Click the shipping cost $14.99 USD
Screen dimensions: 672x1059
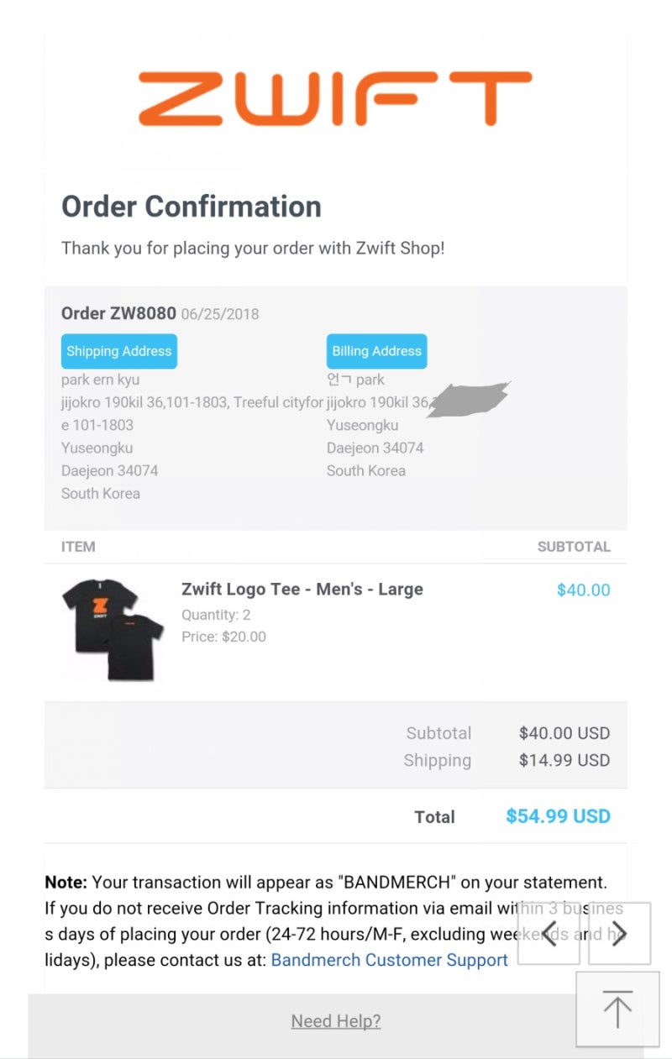click(564, 761)
